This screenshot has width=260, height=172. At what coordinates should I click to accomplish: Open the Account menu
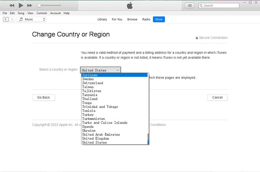click(55, 13)
